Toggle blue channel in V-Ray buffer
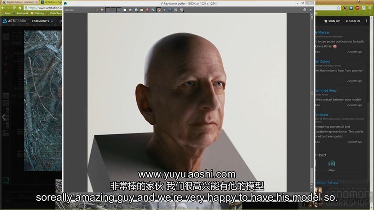The image size is (374, 210). (x=119, y=10)
